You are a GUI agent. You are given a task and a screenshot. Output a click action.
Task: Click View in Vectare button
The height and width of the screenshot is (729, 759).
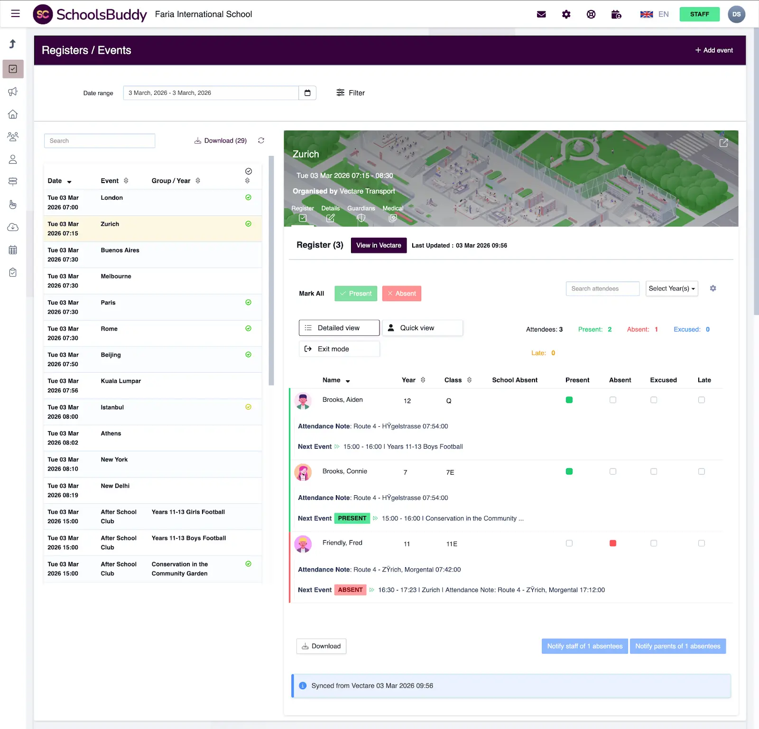(379, 245)
